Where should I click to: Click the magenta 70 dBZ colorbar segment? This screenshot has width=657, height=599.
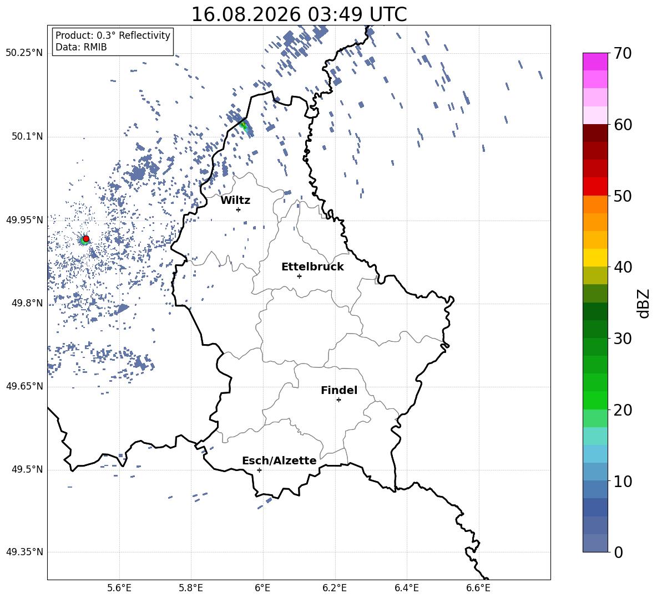[595, 62]
